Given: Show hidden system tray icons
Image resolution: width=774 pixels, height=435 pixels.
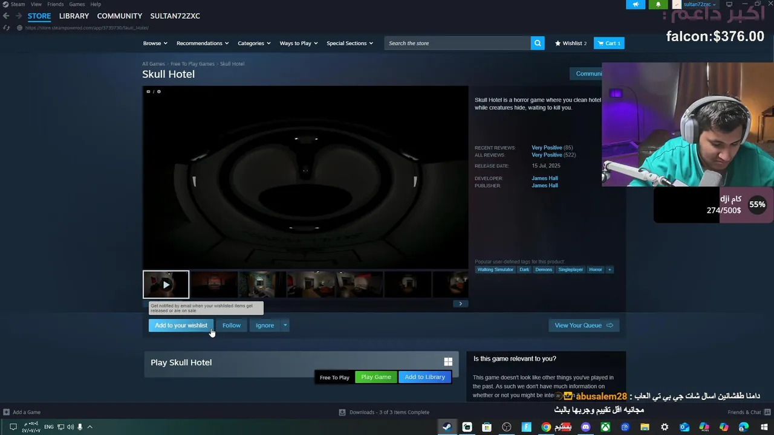Looking at the screenshot, I should [89, 427].
